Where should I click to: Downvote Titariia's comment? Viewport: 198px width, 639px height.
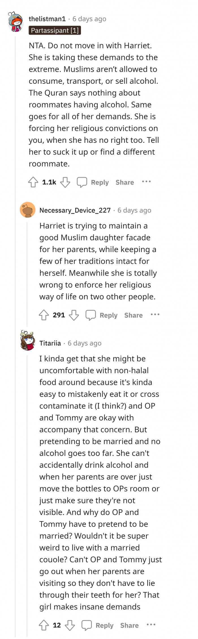pos(70,625)
